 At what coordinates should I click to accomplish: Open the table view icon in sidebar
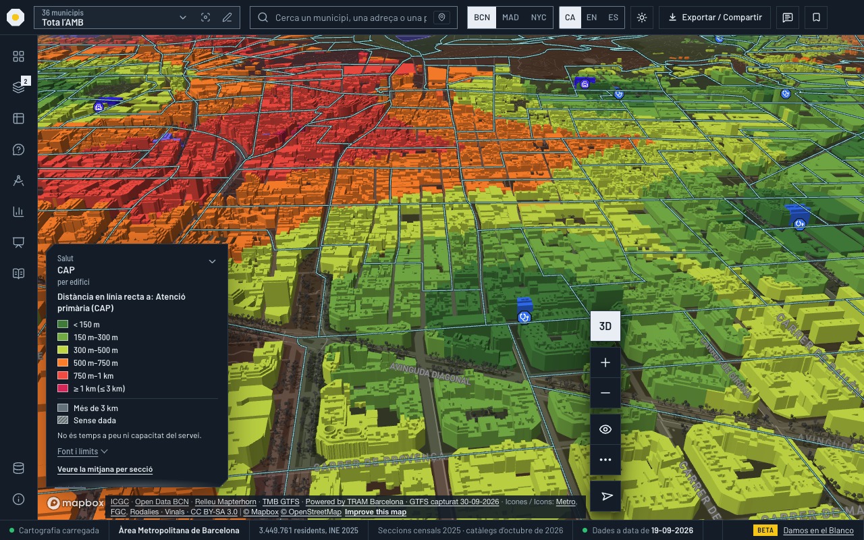[x=18, y=119]
